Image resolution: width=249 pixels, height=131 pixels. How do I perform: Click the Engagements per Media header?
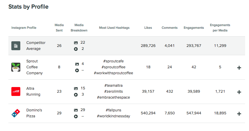[220, 28]
